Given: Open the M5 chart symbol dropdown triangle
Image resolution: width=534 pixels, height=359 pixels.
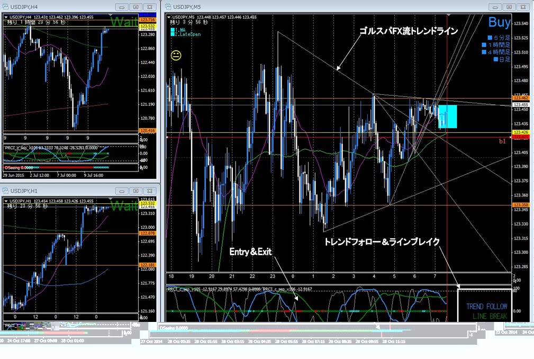Looking at the screenshot, I should [x=169, y=17].
